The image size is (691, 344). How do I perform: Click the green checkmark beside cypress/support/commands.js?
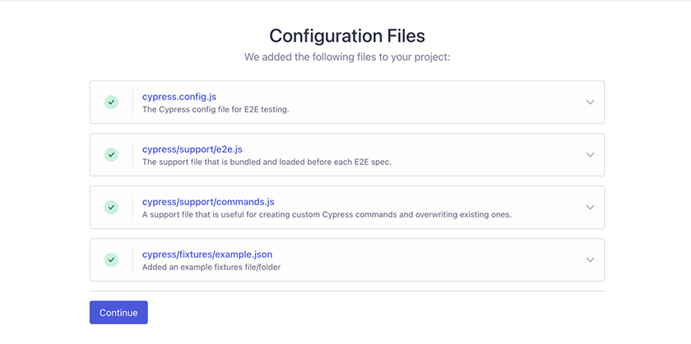(x=111, y=207)
